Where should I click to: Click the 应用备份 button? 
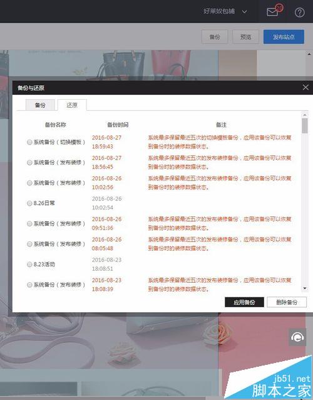click(244, 302)
